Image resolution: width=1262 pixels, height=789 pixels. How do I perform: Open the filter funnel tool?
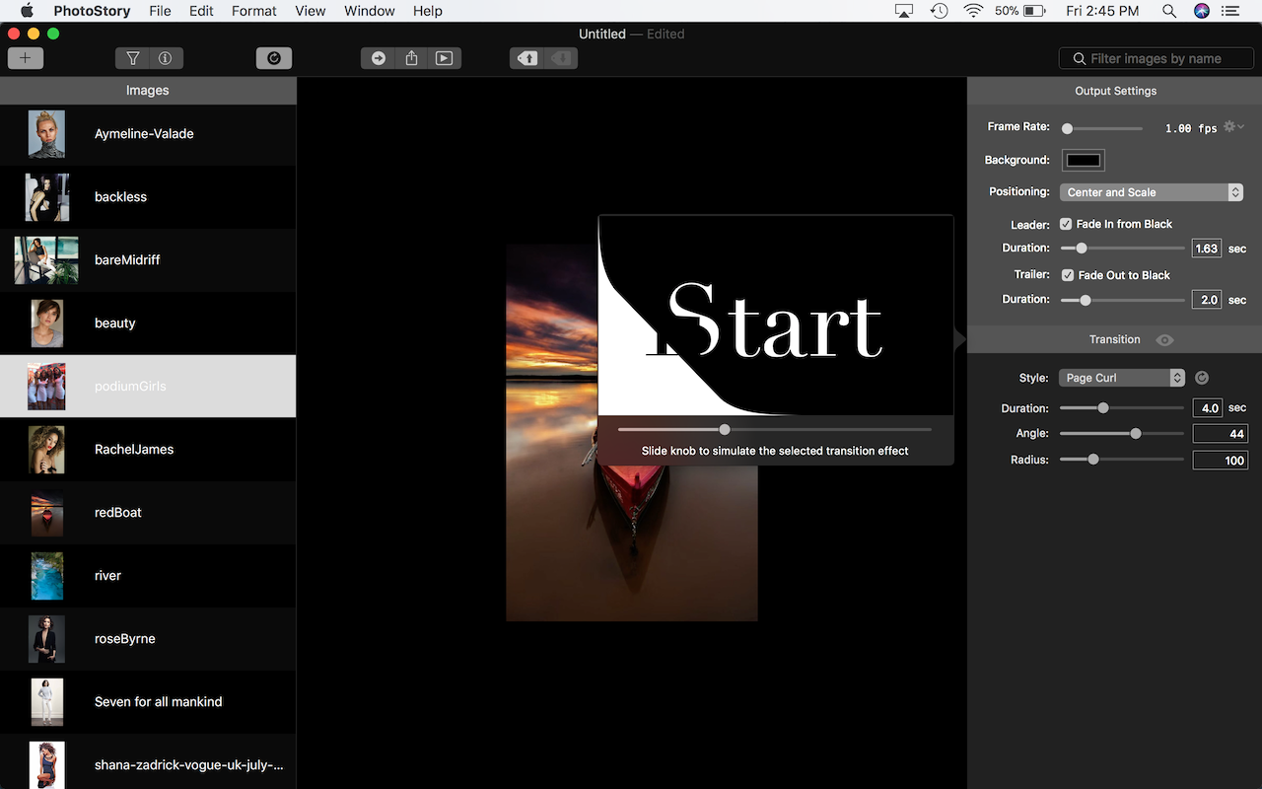point(132,58)
